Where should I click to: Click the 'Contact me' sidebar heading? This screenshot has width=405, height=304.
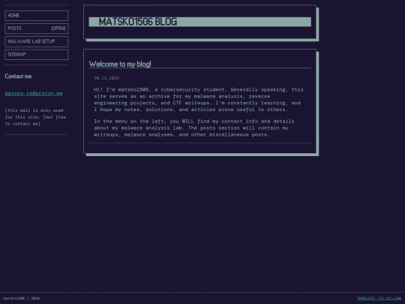tap(18, 77)
